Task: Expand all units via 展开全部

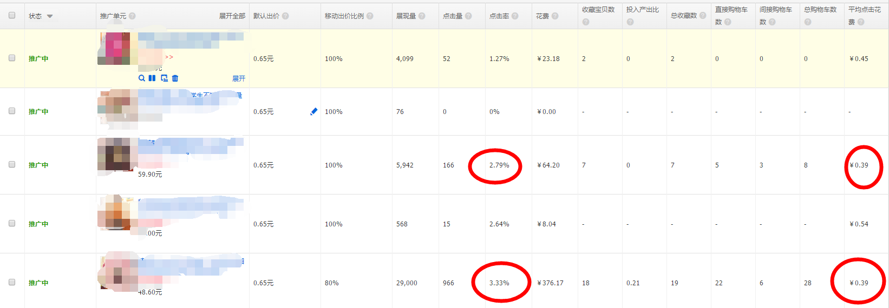Action: coord(232,16)
